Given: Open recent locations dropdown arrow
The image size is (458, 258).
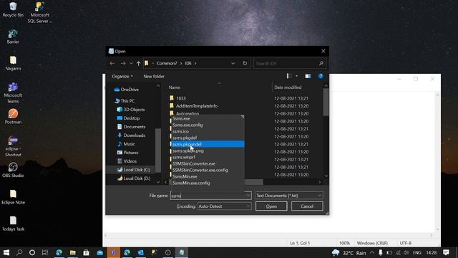Looking at the screenshot, I should (x=131, y=64).
